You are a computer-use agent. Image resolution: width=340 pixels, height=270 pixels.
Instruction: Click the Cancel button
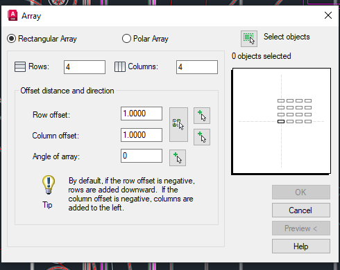301,210
